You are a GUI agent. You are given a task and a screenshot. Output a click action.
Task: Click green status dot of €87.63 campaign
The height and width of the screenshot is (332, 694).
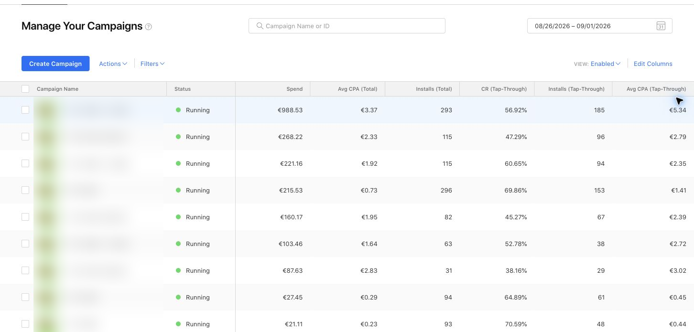pyautogui.click(x=178, y=270)
